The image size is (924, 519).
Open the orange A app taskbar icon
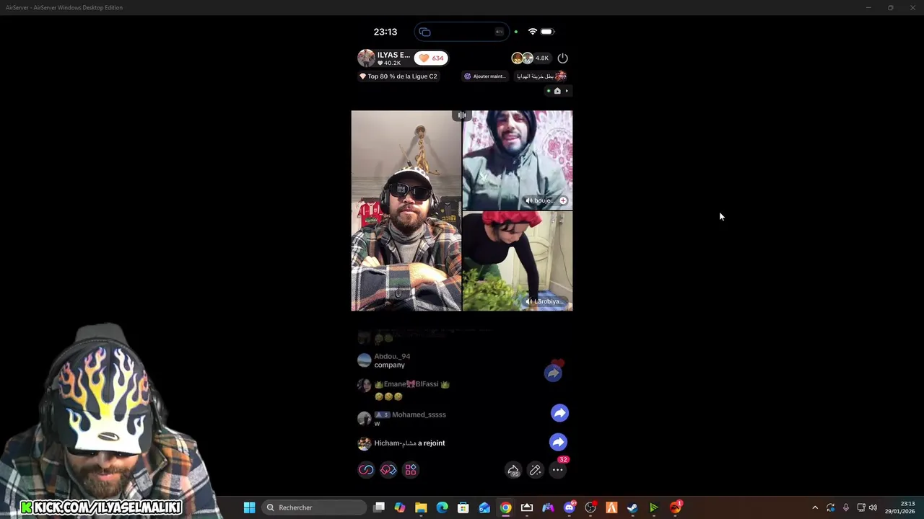tap(611, 507)
